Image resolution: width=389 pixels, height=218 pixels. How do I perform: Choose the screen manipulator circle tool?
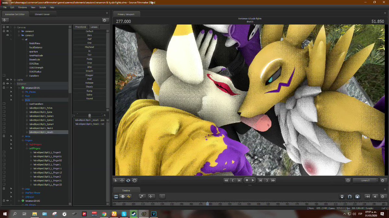point(135,181)
